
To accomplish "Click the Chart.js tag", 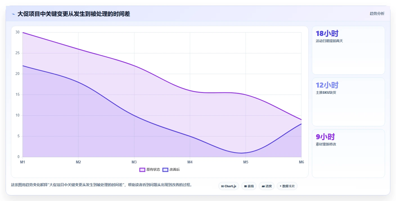I will coord(229,186).
